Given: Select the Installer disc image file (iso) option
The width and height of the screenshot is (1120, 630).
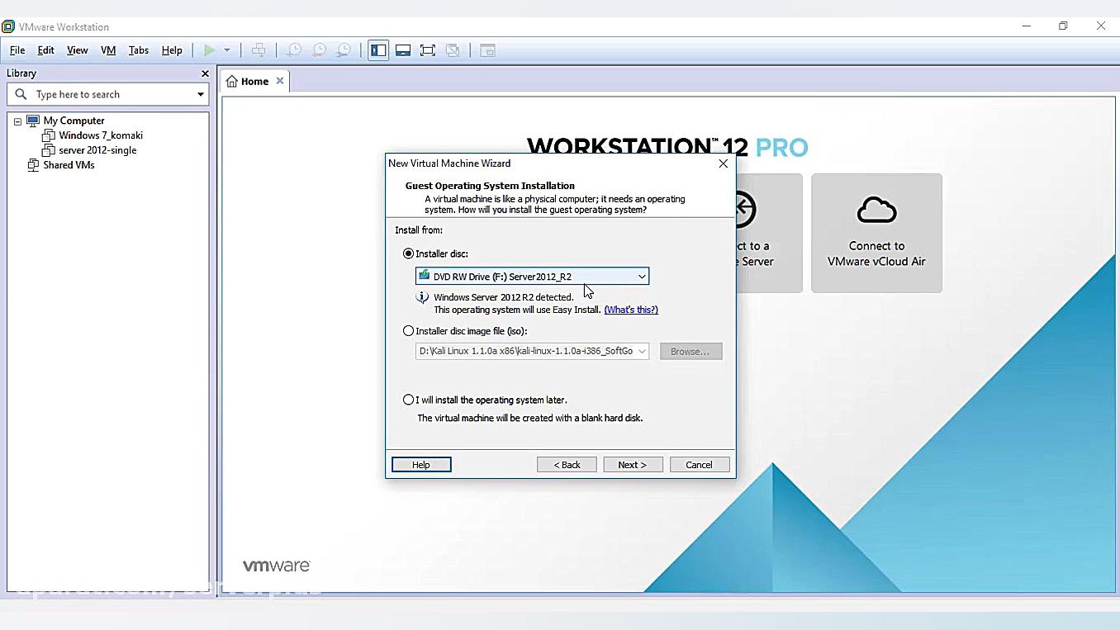Looking at the screenshot, I should click(x=408, y=331).
